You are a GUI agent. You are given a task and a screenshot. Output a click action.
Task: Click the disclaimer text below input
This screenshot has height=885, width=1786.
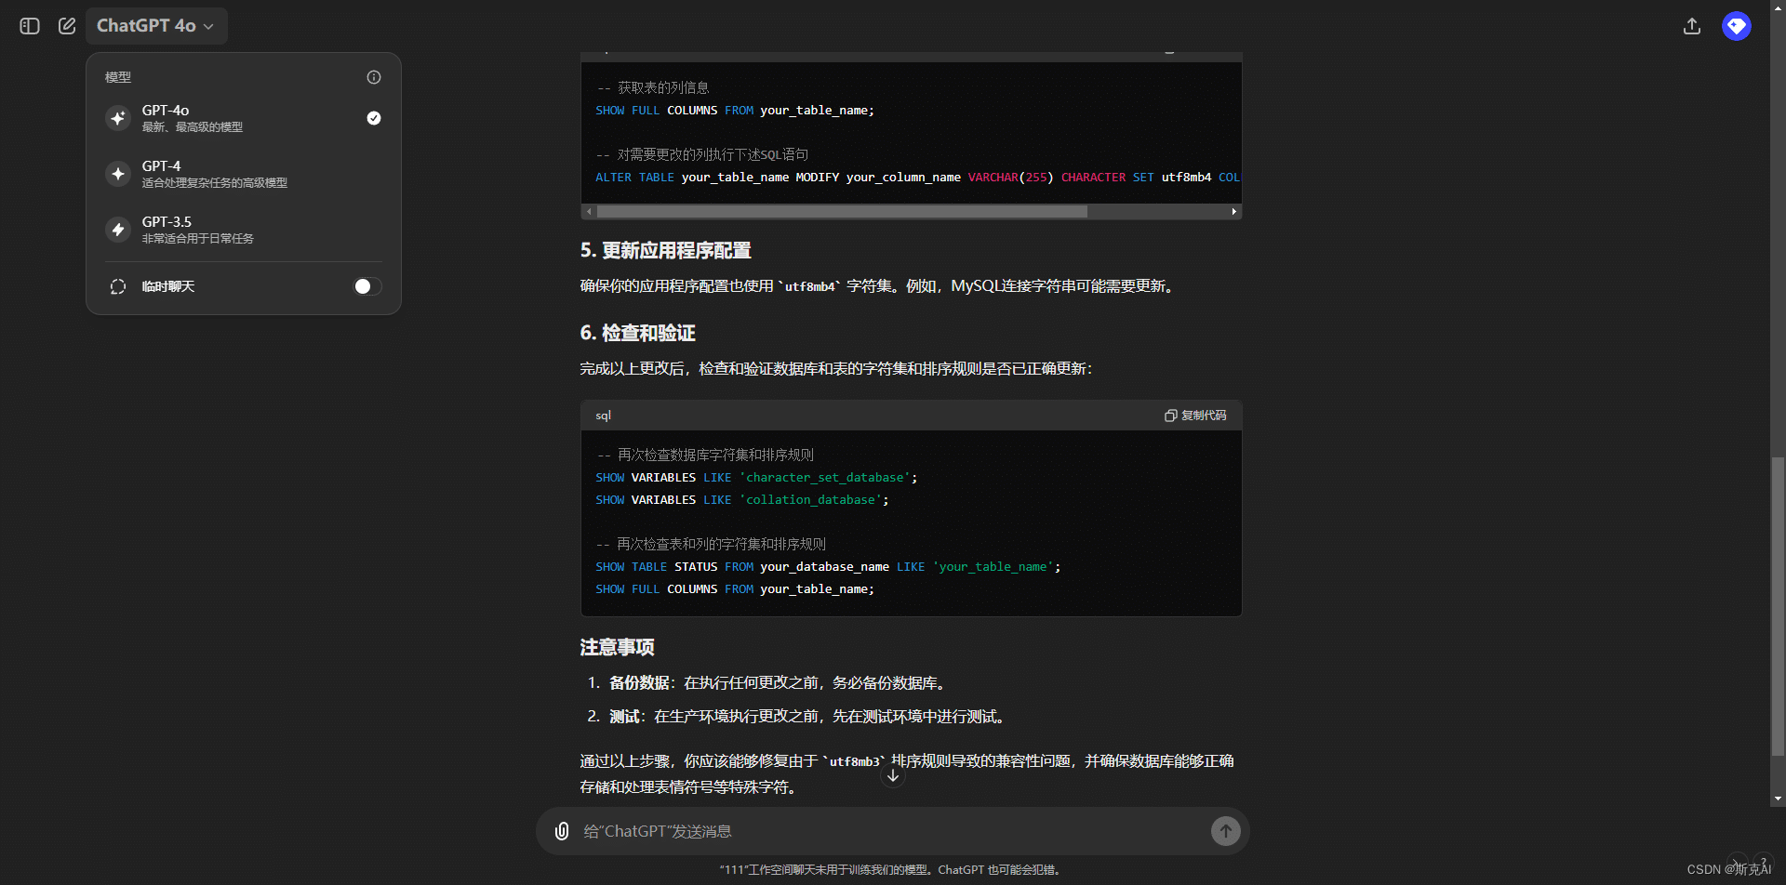890,870
